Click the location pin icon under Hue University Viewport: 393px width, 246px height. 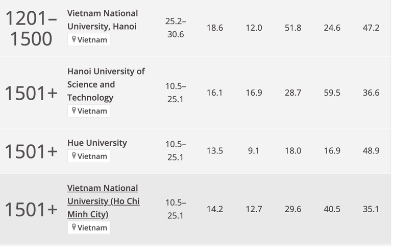coord(74,156)
